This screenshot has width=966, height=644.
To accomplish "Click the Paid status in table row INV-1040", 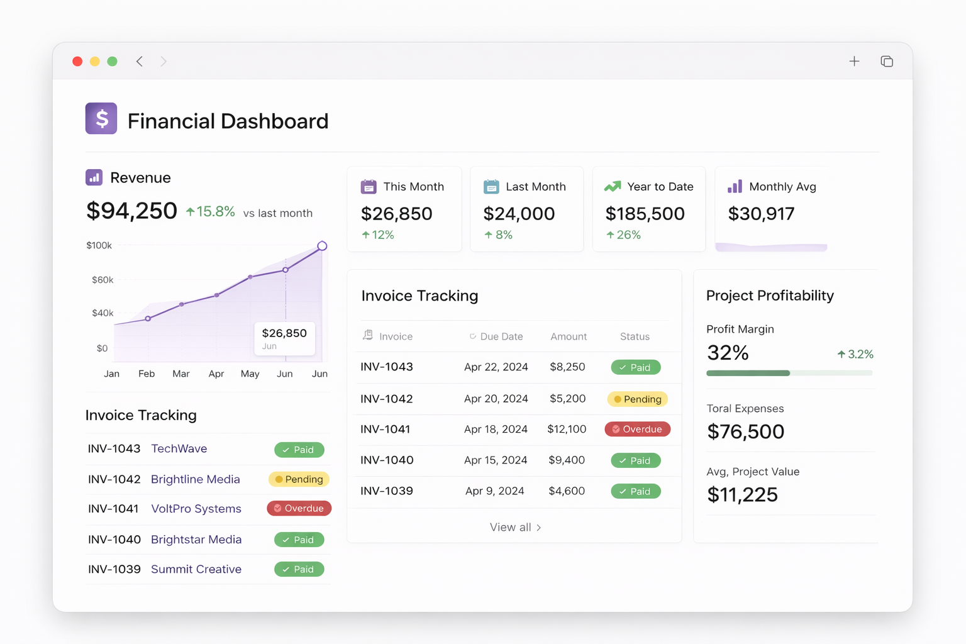I will coord(636,460).
